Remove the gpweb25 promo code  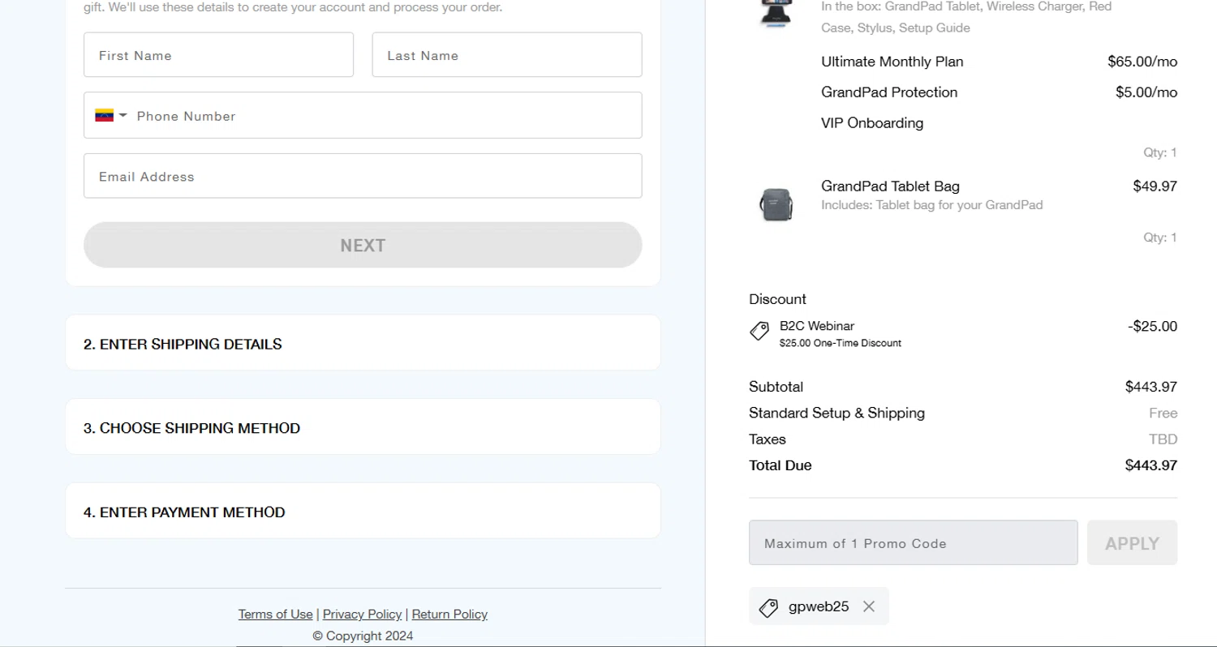pos(869,606)
